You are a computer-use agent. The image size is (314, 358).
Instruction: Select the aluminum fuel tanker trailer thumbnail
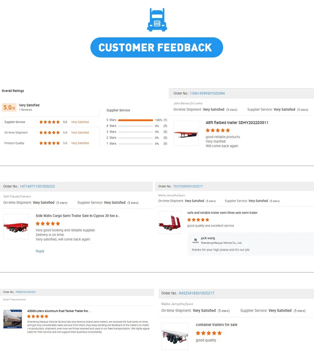(x=13, y=319)
